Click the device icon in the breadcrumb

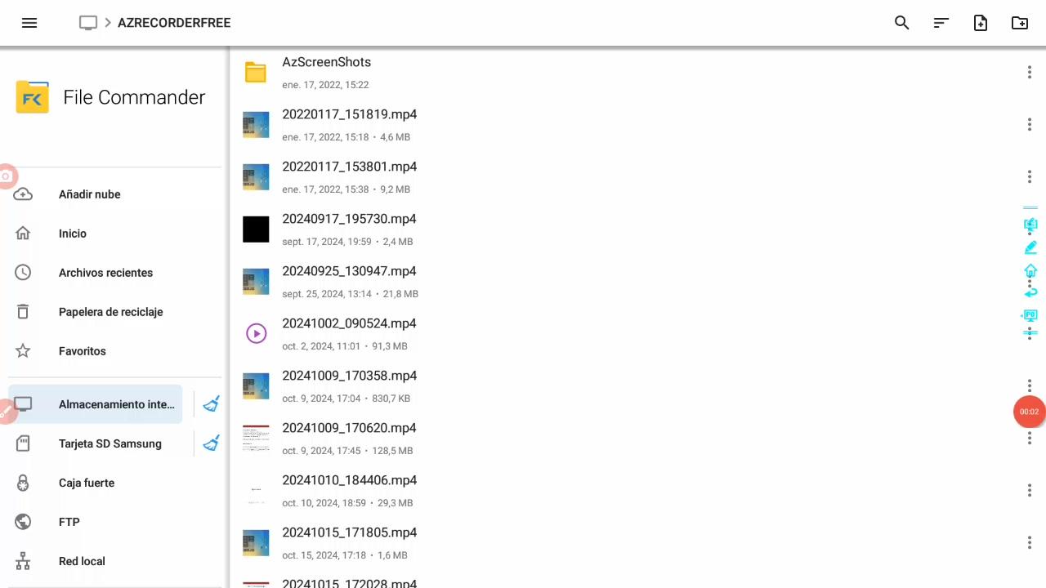click(x=88, y=23)
